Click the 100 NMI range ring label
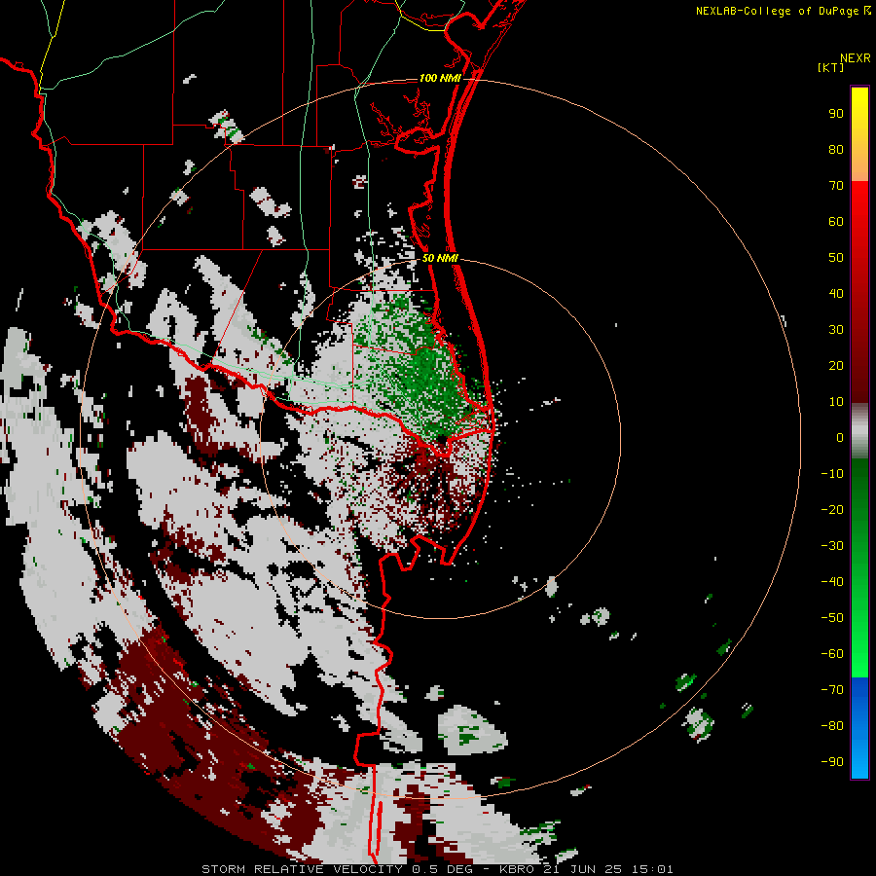Screen dimensions: 876x876 [x=440, y=78]
